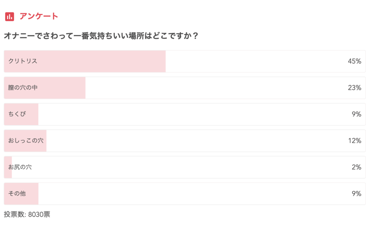372x233 pixels.
Task: Click the 45% result percentage
Action: click(x=354, y=61)
